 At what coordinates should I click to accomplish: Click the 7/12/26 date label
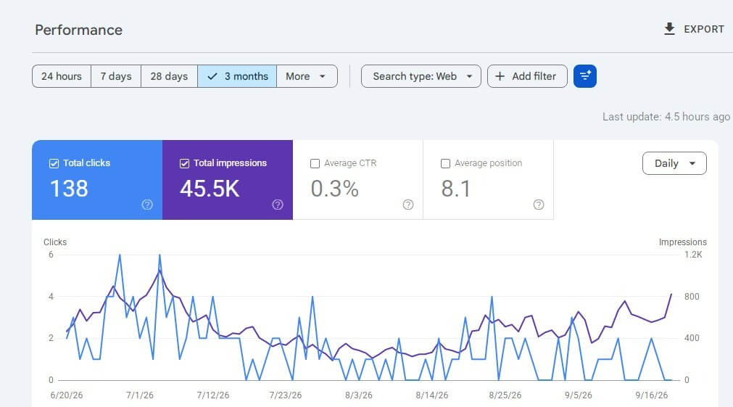(x=212, y=395)
